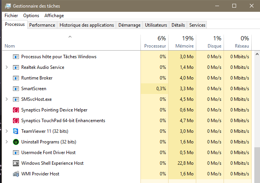
Task: Select the Usermode Font Driver Host name
Action: (x=48, y=153)
